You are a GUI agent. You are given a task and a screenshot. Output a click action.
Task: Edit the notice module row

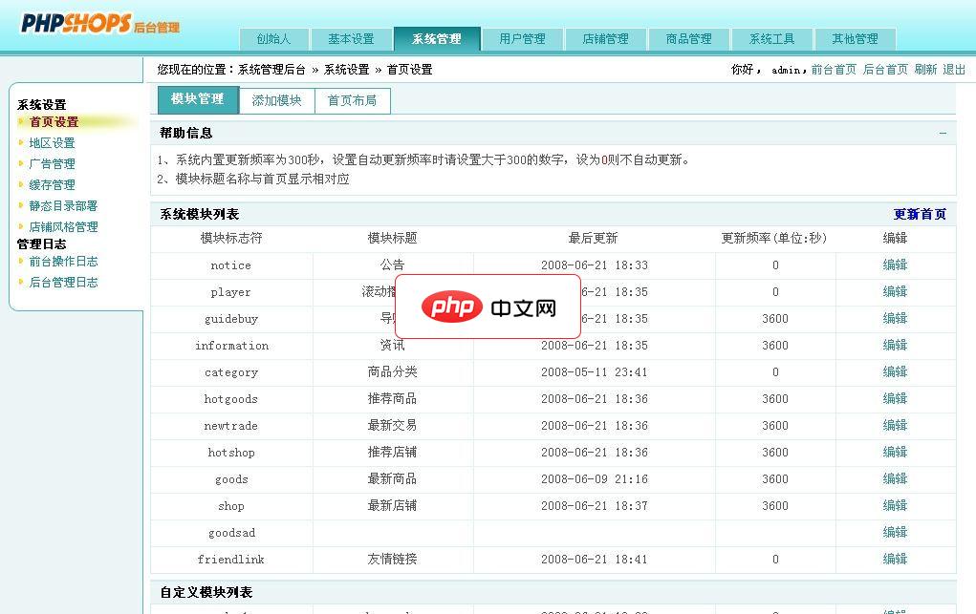click(894, 265)
